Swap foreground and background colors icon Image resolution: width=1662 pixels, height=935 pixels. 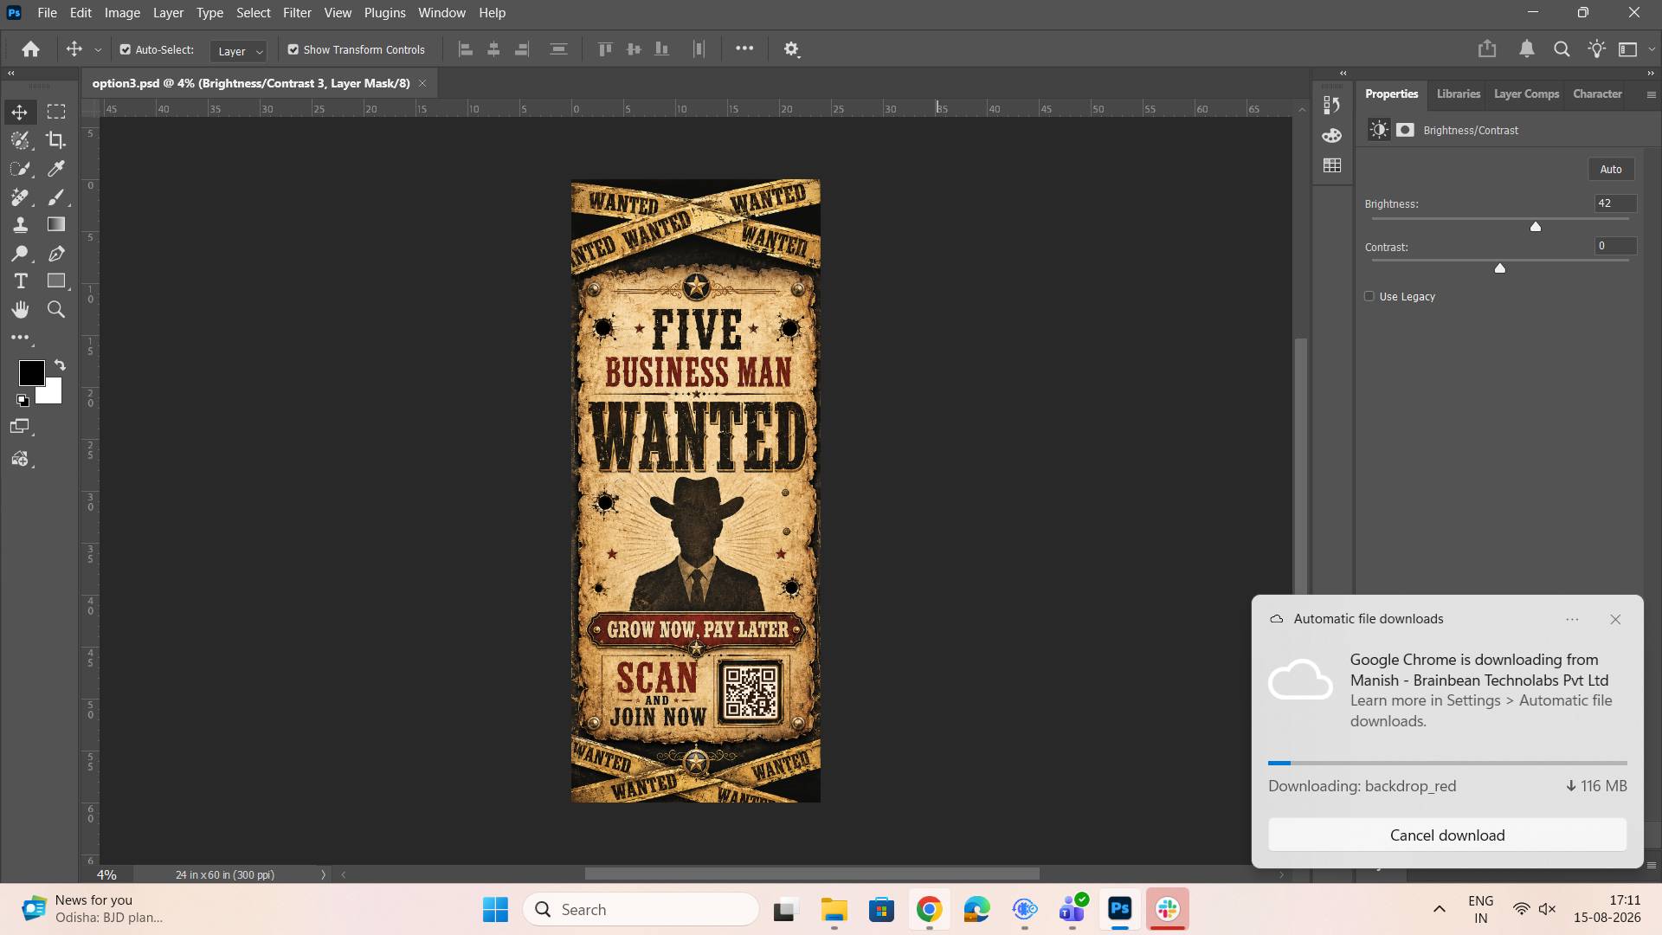coord(60,365)
